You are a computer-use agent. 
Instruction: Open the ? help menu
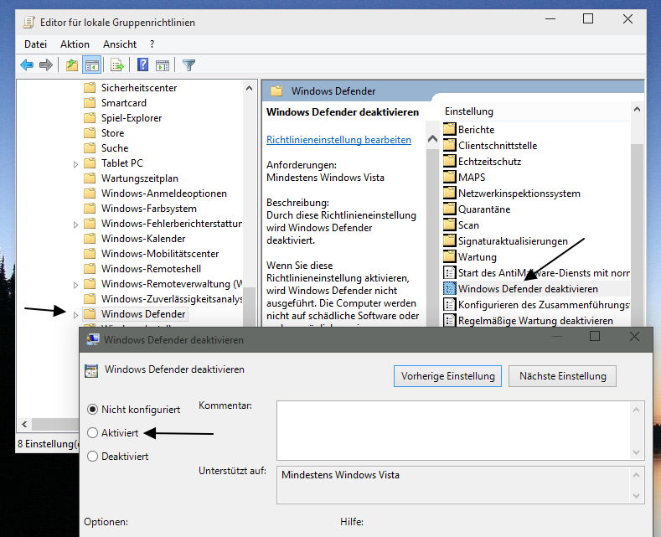(x=152, y=44)
